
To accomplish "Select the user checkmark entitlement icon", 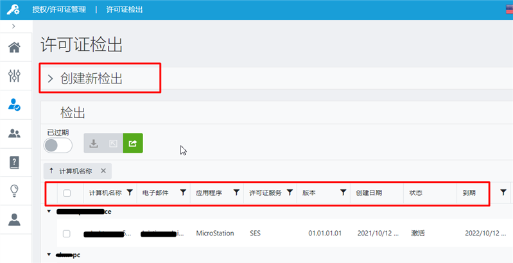I will [x=14, y=105].
